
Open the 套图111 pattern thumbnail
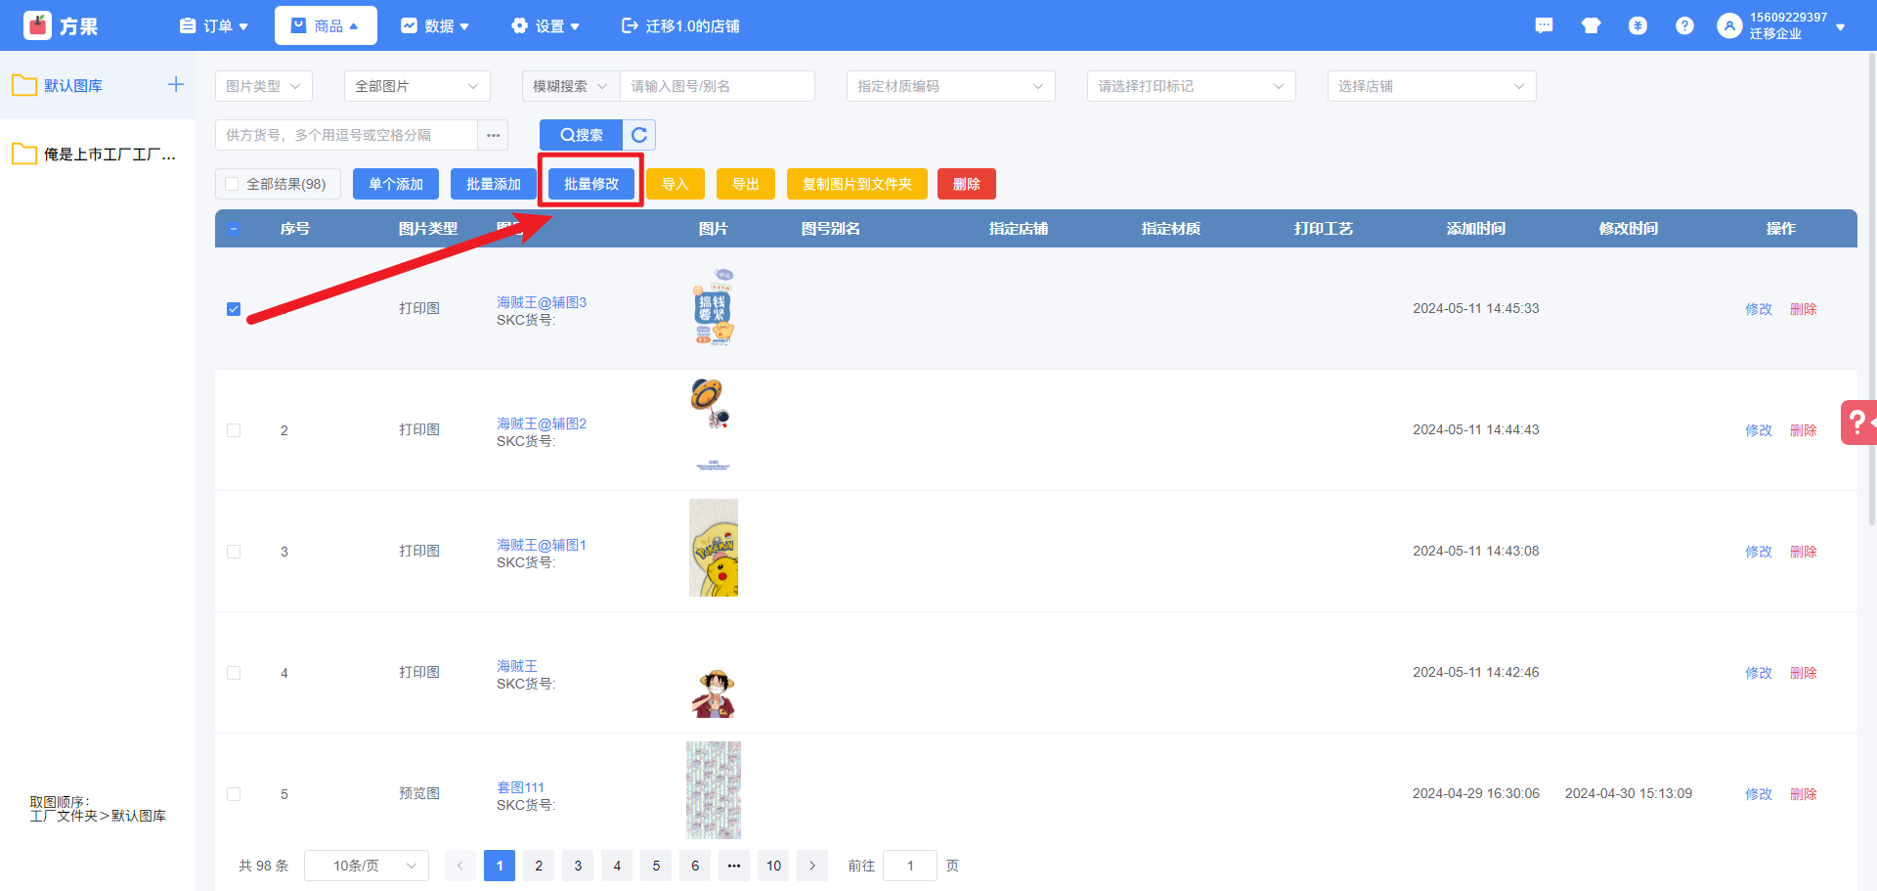(714, 790)
